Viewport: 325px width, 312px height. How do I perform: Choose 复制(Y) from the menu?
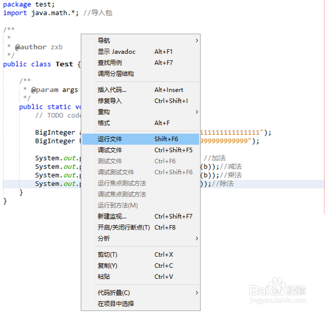click(141, 265)
